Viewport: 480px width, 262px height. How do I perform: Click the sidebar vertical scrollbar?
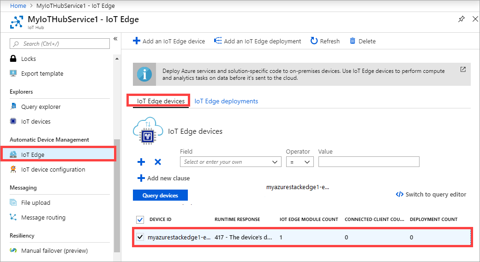(x=117, y=194)
